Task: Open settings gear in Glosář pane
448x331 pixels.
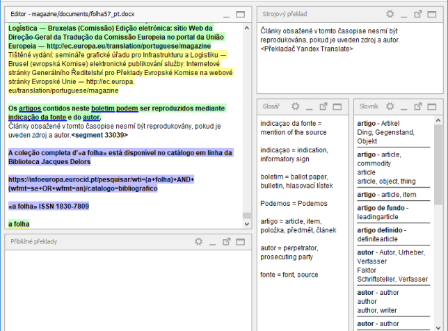Action: click(296, 106)
